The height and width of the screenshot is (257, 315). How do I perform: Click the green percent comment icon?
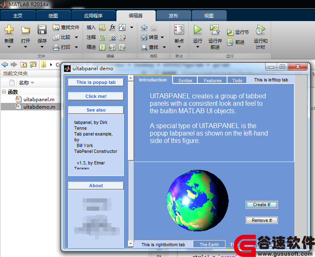tap(102, 37)
